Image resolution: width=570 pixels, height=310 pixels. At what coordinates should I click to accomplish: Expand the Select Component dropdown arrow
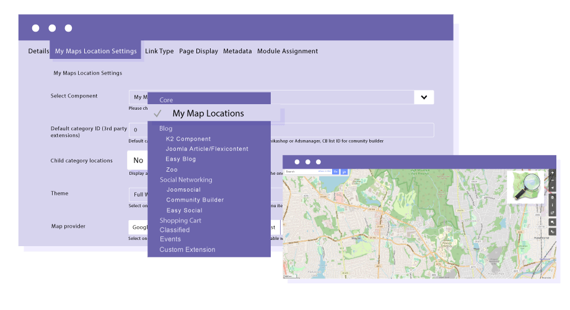424,97
